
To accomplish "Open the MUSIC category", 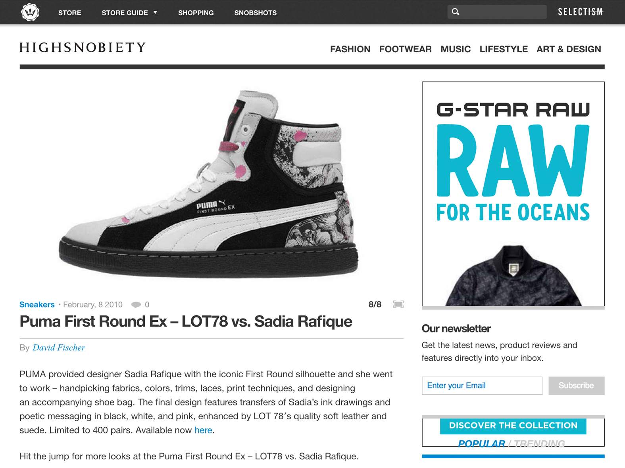I will [x=456, y=49].
